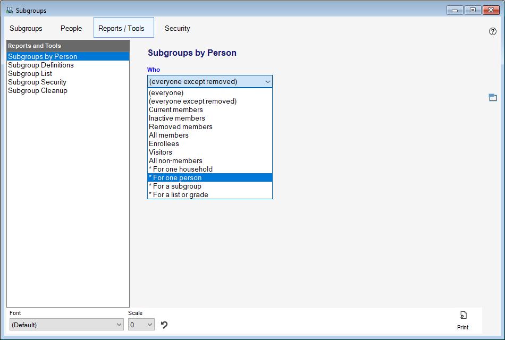The width and height of the screenshot is (505, 340).
Task: Choose "* For one household" option
Action: [181, 169]
